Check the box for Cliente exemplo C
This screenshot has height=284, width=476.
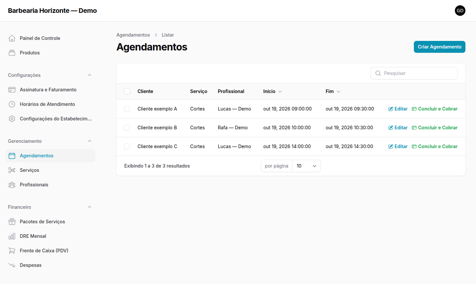[127, 146]
